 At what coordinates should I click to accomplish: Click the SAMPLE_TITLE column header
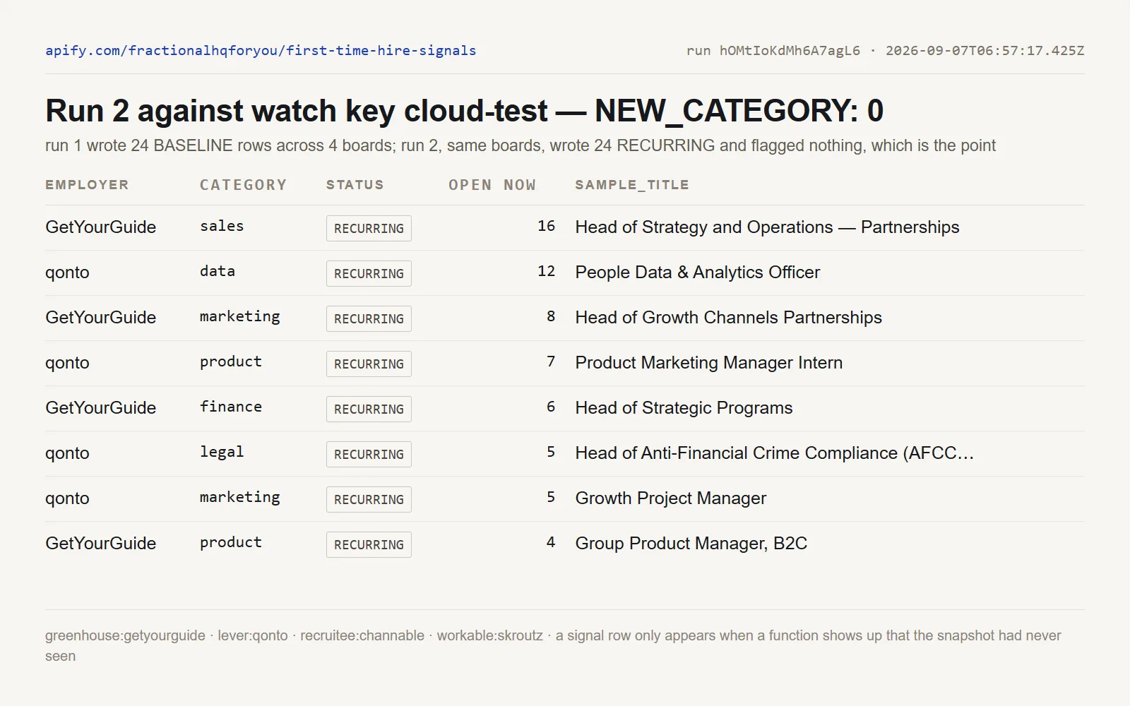pos(632,184)
